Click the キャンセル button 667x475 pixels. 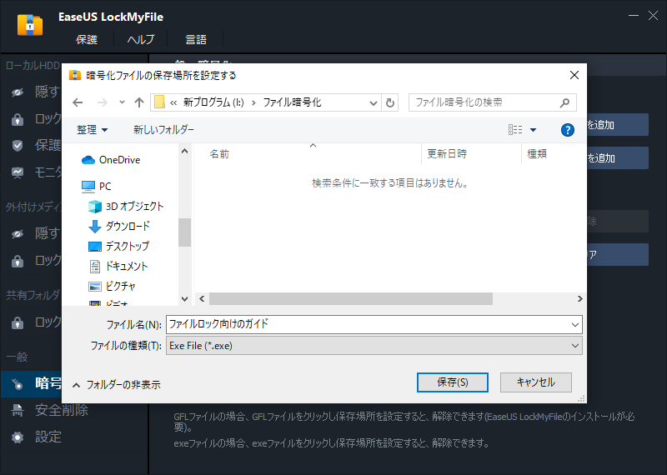click(535, 382)
